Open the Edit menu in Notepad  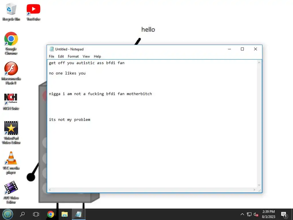point(61,56)
